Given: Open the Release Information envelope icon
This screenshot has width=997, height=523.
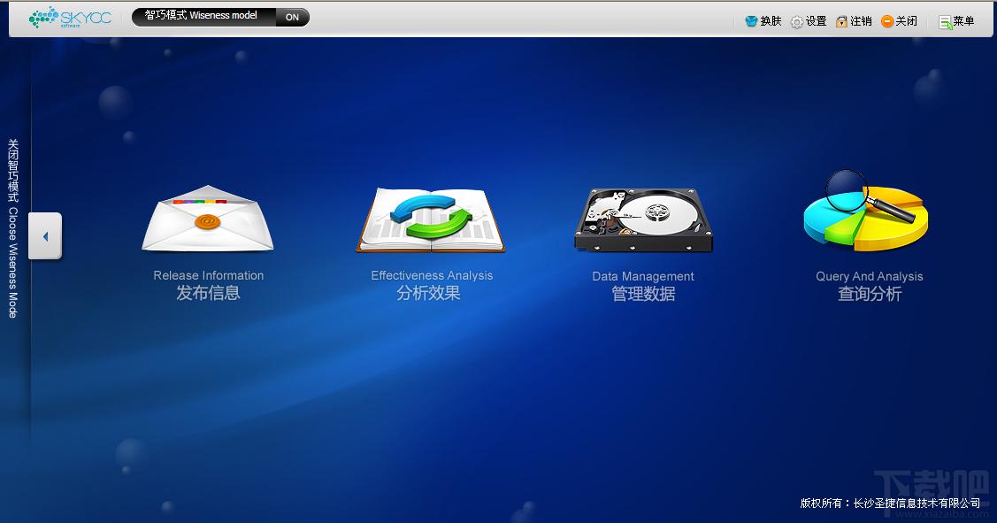Looking at the screenshot, I should click(x=208, y=219).
